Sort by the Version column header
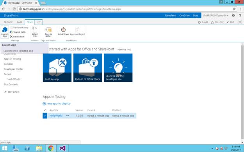Image resolution: width=244 pixels, height=152 pixels. click(x=79, y=110)
